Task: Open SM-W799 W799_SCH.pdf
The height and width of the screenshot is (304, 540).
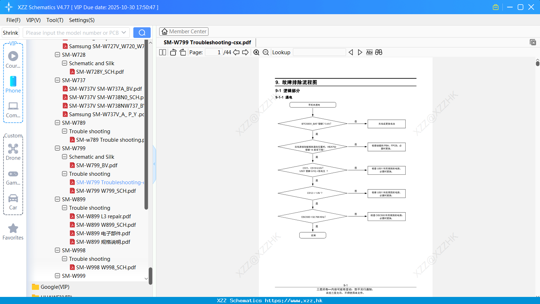Action: (106, 191)
